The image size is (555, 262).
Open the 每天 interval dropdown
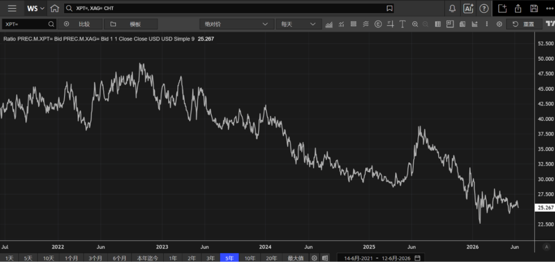click(298, 24)
